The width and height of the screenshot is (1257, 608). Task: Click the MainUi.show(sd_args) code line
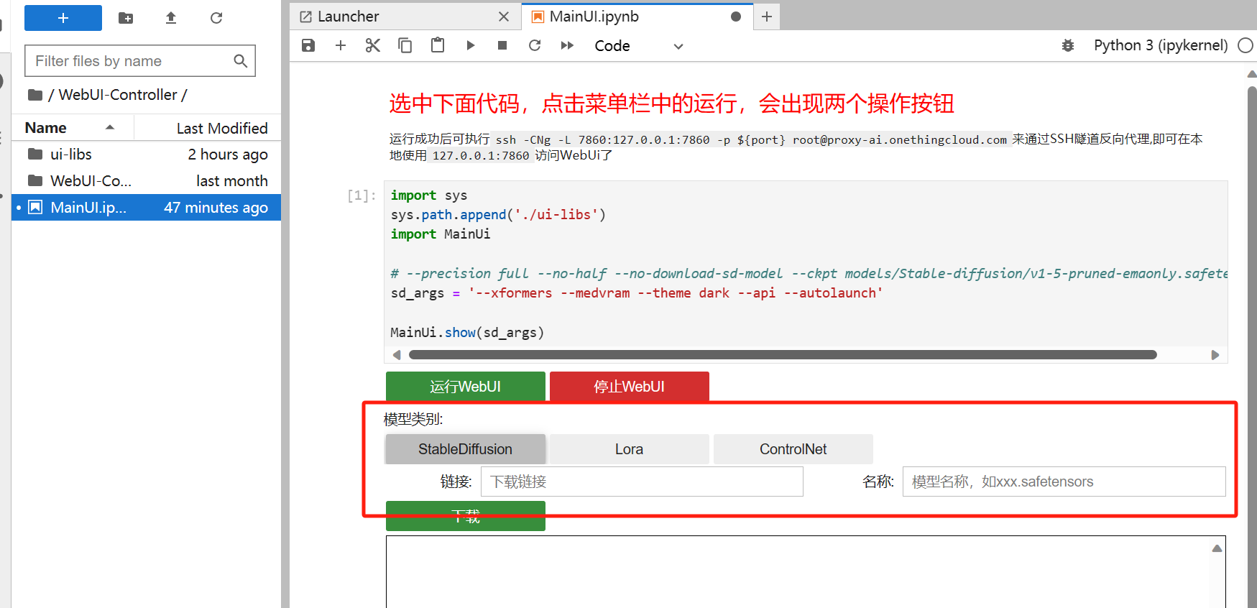pos(467,332)
